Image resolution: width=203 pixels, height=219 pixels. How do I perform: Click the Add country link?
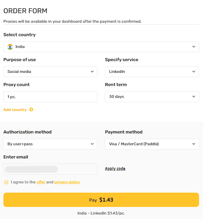point(15,110)
